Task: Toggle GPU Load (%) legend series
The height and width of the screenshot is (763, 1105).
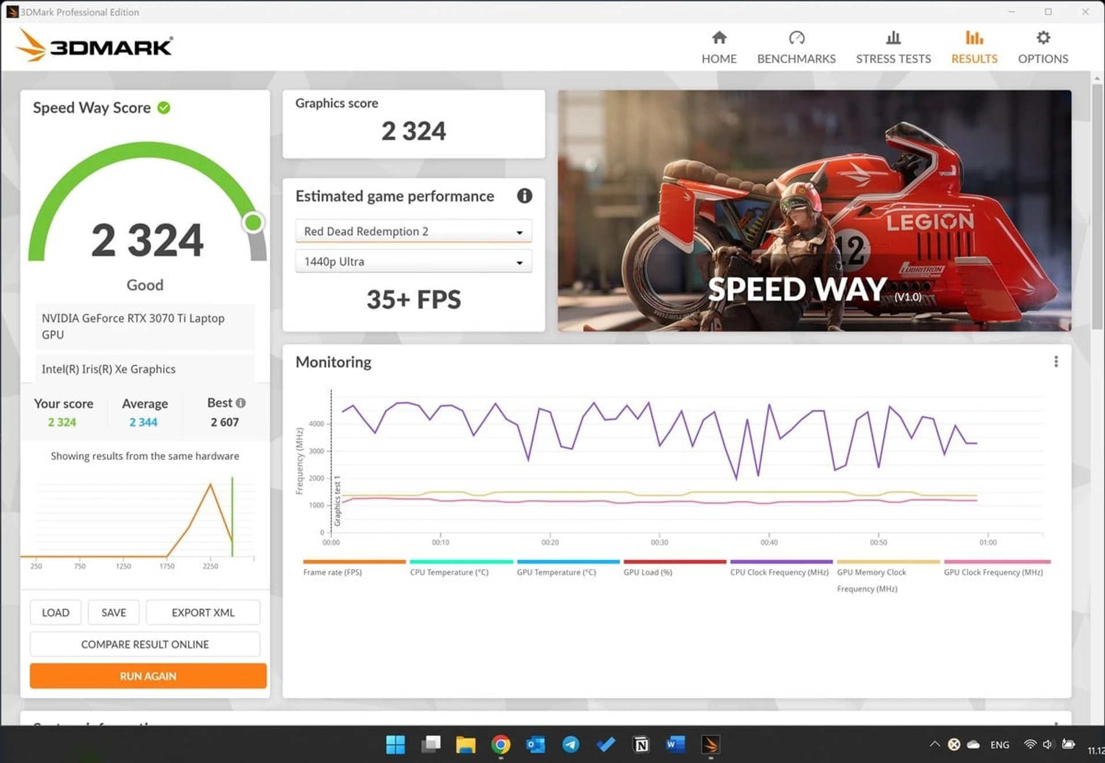Action: (675, 567)
